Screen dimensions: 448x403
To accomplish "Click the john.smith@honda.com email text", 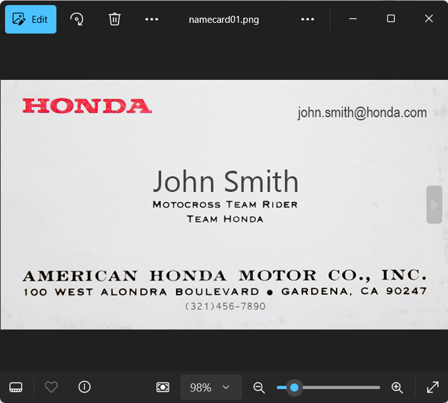I will [362, 113].
